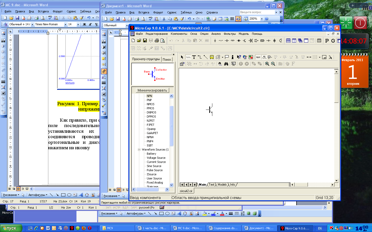Open the Автофигуры dropdown in bottom drawing toolbar
This screenshot has width=372, height=232.
coord(136,213)
